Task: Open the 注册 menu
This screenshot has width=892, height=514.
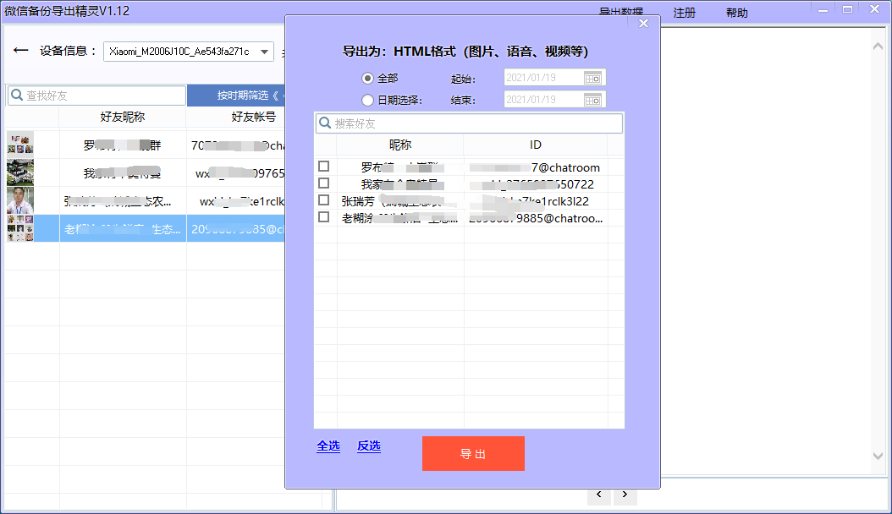Action: [x=684, y=13]
